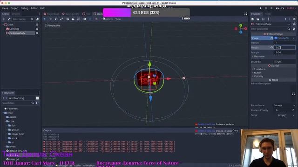
Task: Click the viewport axis orientation gizmo
Action: (x=241, y=29)
